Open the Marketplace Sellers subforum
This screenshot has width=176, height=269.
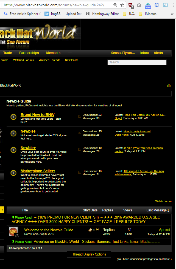(38, 171)
